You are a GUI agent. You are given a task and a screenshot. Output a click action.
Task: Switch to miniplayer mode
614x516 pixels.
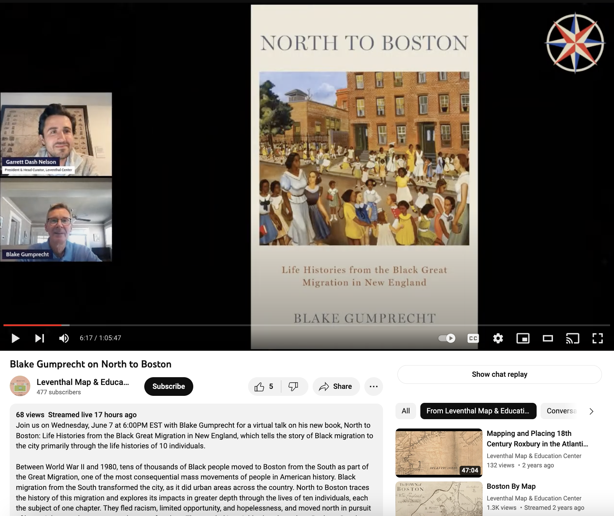tap(523, 338)
